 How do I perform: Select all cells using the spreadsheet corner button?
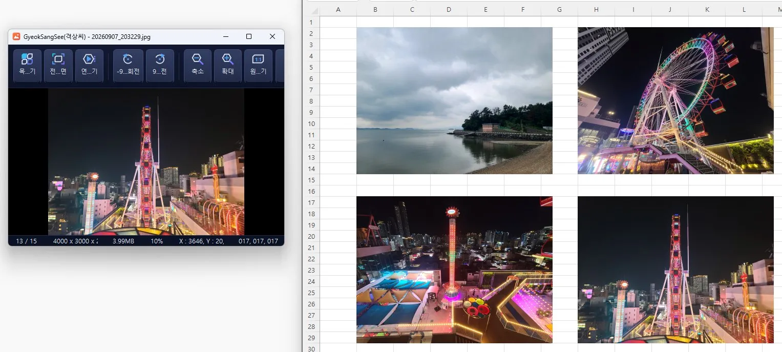(x=313, y=10)
